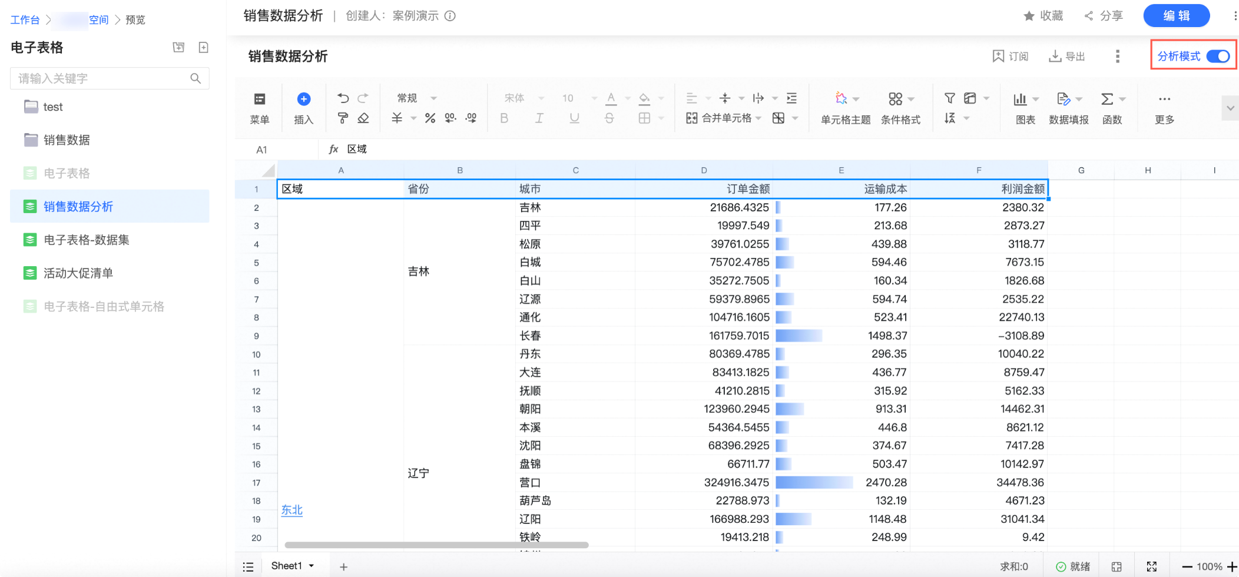The width and height of the screenshot is (1239, 577).
Task: Toggle bold text formatting
Action: (504, 118)
